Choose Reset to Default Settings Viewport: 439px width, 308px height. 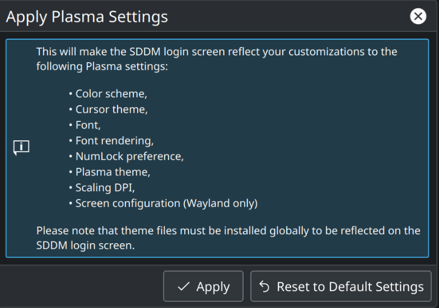tap(340, 286)
